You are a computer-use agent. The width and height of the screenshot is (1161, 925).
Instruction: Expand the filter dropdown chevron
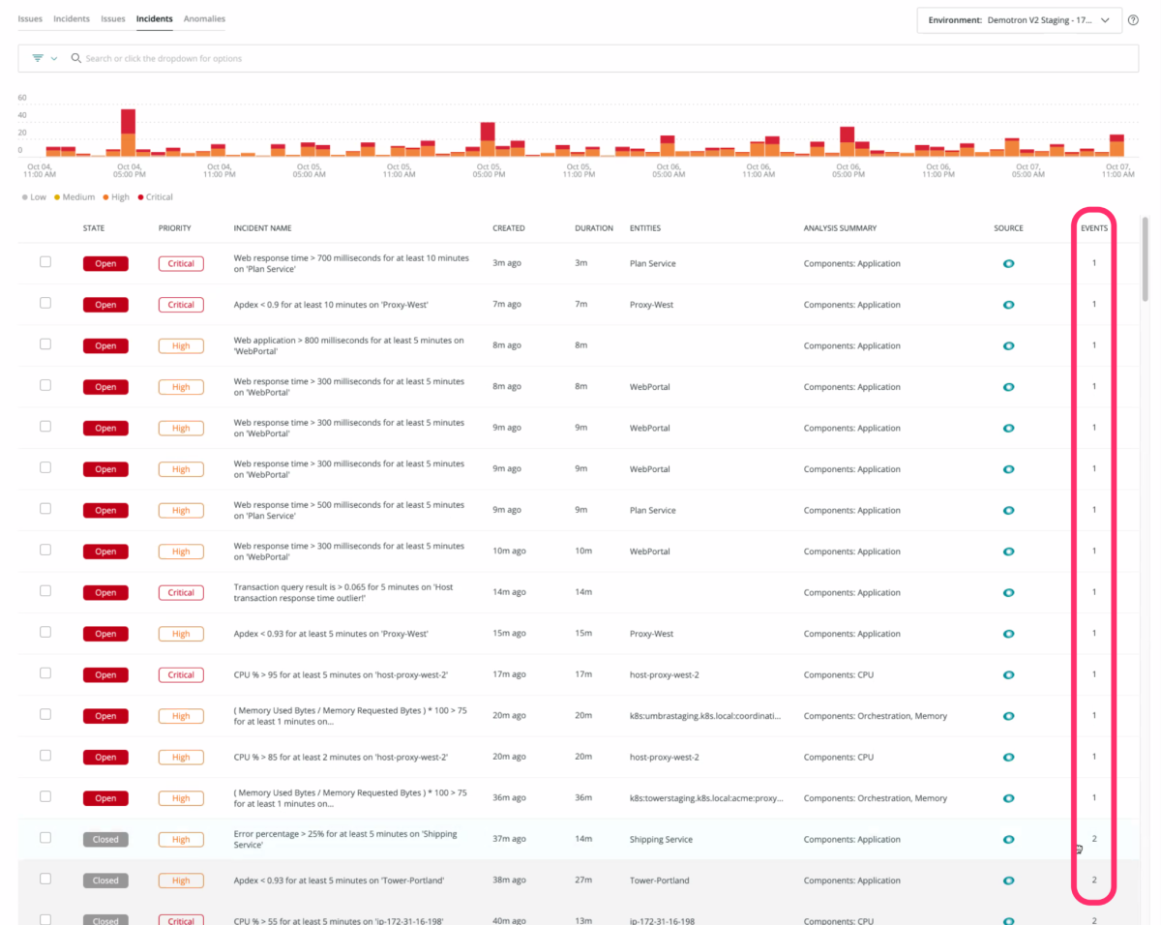pyautogui.click(x=54, y=58)
